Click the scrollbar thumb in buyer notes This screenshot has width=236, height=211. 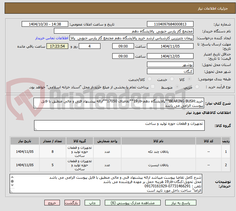click(12, 181)
